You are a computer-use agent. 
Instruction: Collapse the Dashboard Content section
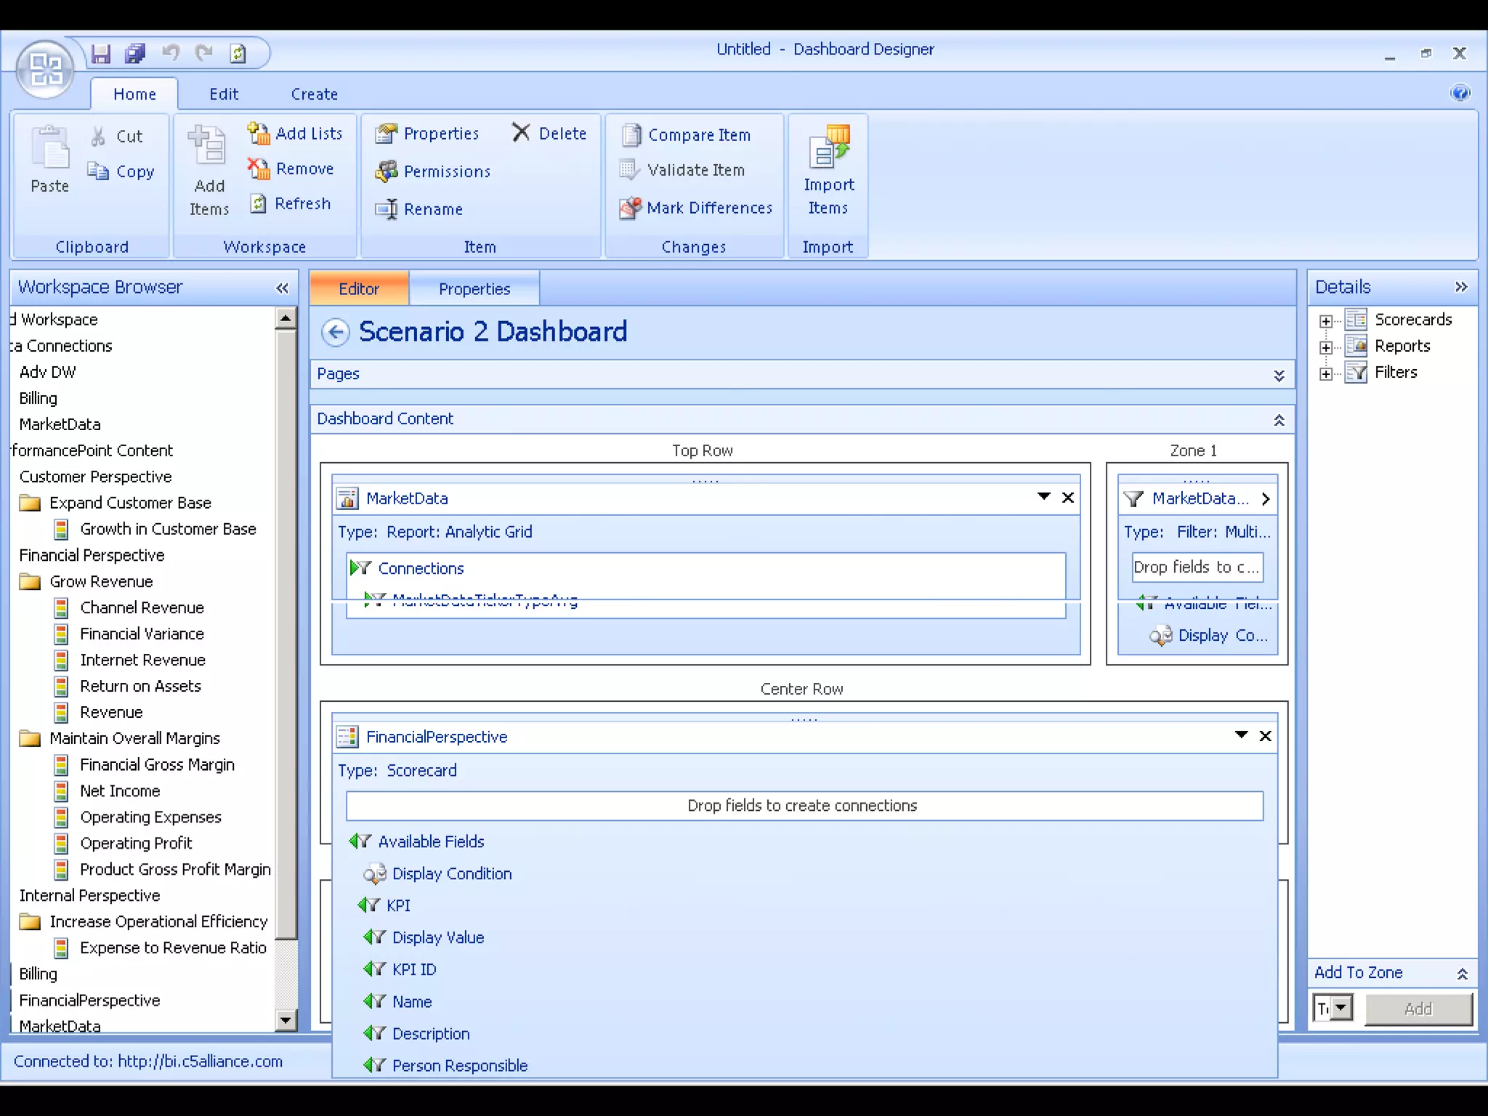1279,420
